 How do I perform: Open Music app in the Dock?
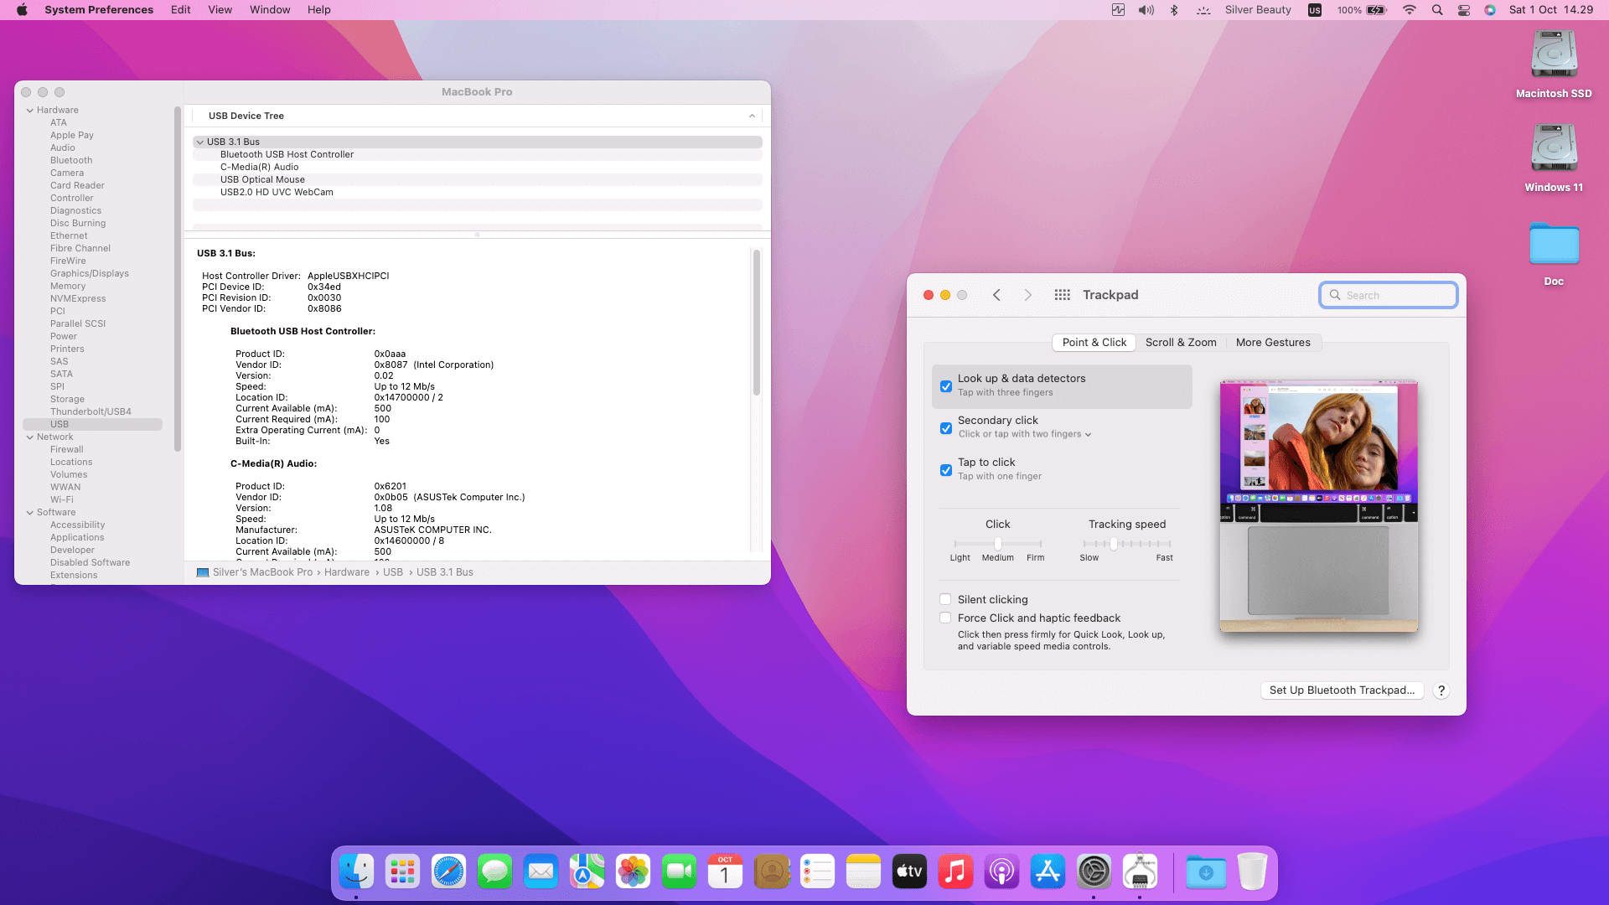(956, 872)
